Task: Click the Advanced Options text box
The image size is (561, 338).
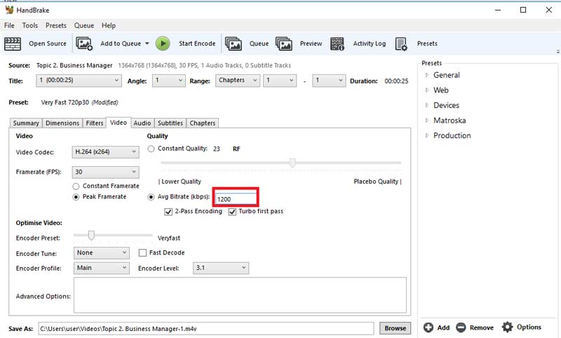Action: point(240,295)
